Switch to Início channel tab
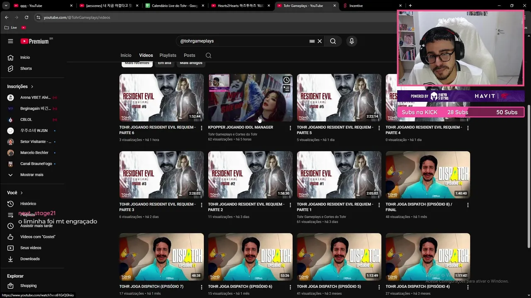The width and height of the screenshot is (531, 298). point(126,55)
